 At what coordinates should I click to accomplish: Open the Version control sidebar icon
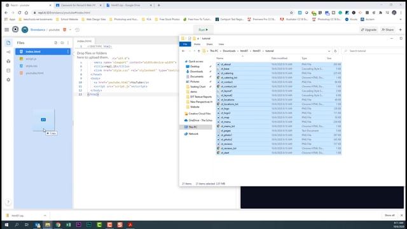tap(8, 52)
